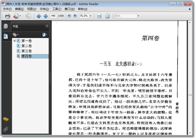This screenshot has width=196, height=139.
Task: Open the find options dropdown arrow
Action: pos(139,16)
